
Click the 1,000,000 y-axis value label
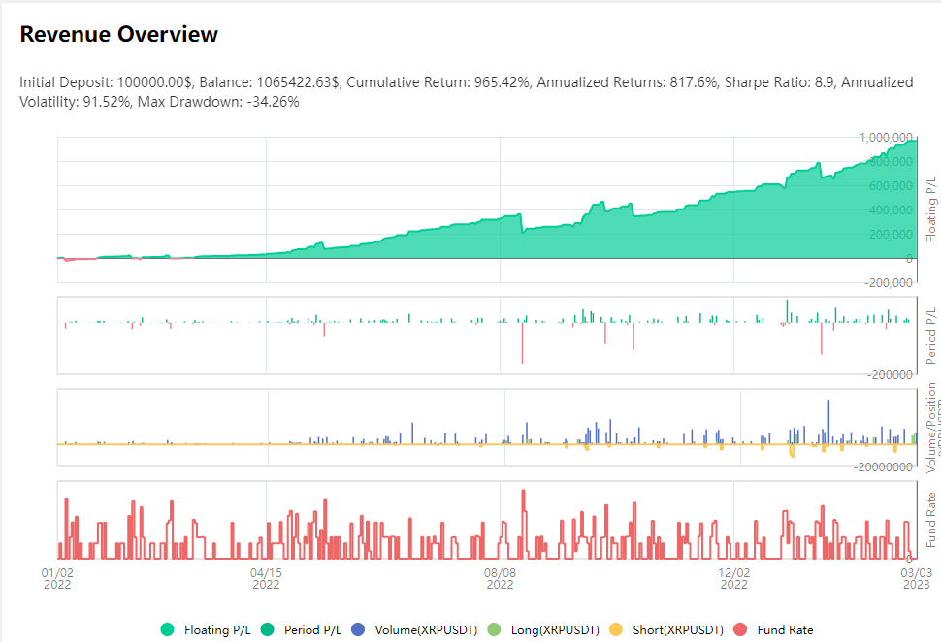coord(886,138)
